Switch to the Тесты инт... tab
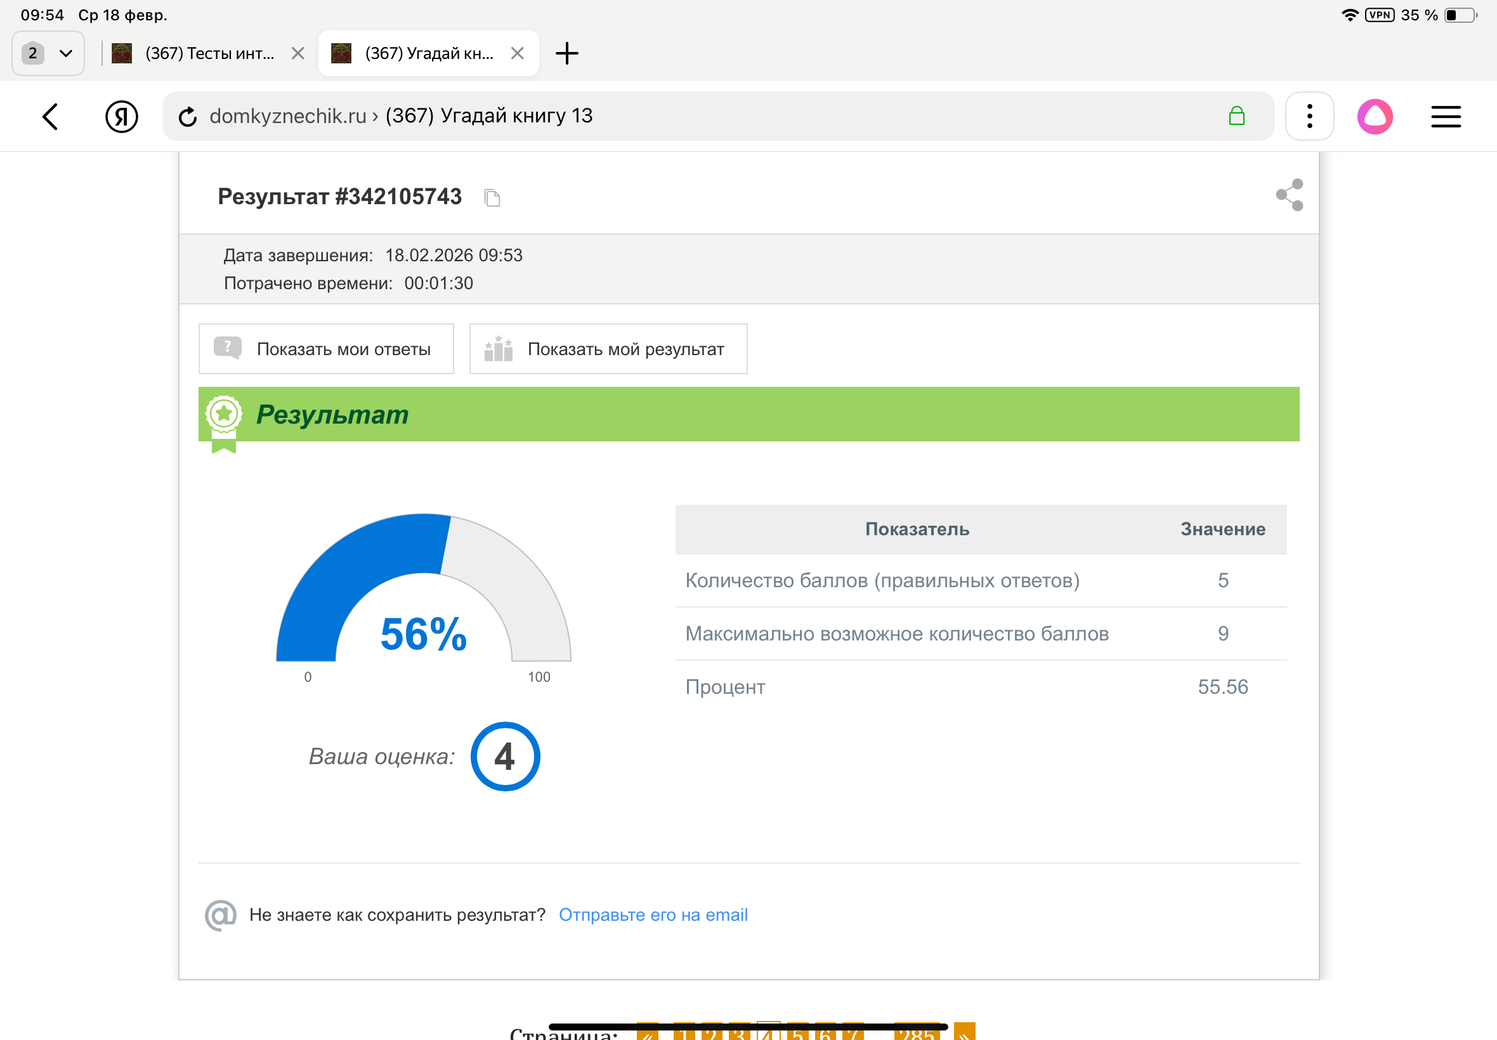The image size is (1497, 1040). click(x=209, y=53)
